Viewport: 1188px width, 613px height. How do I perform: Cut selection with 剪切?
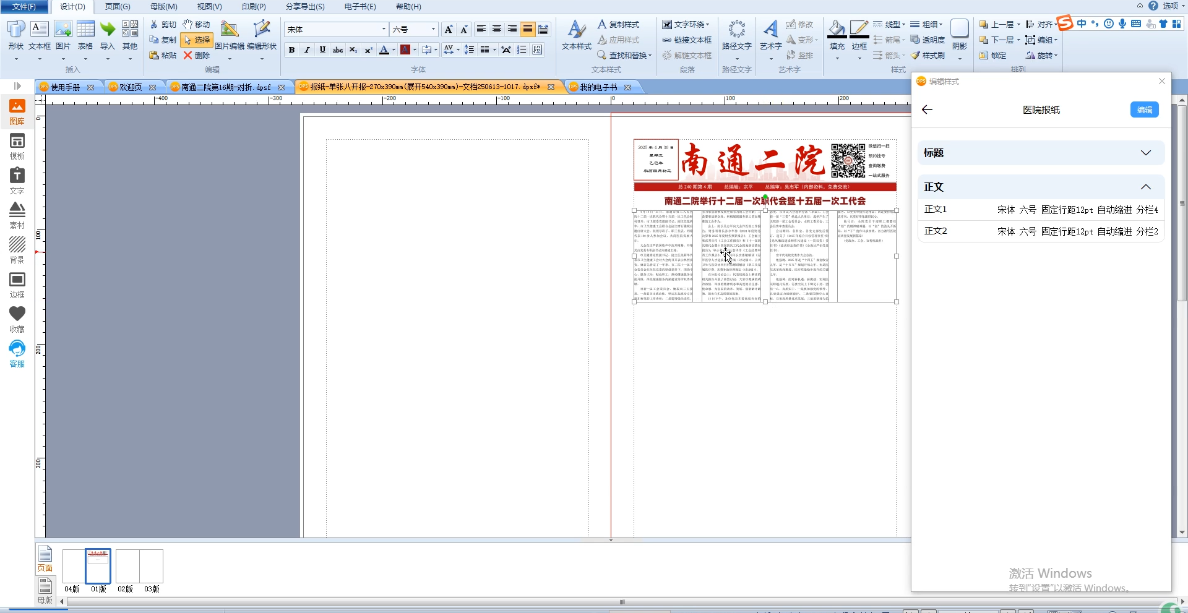click(x=163, y=25)
